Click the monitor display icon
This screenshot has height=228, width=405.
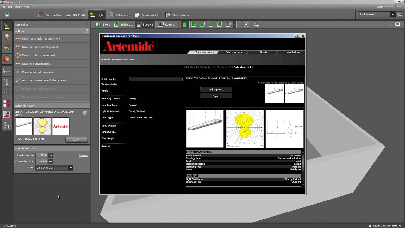point(397,24)
